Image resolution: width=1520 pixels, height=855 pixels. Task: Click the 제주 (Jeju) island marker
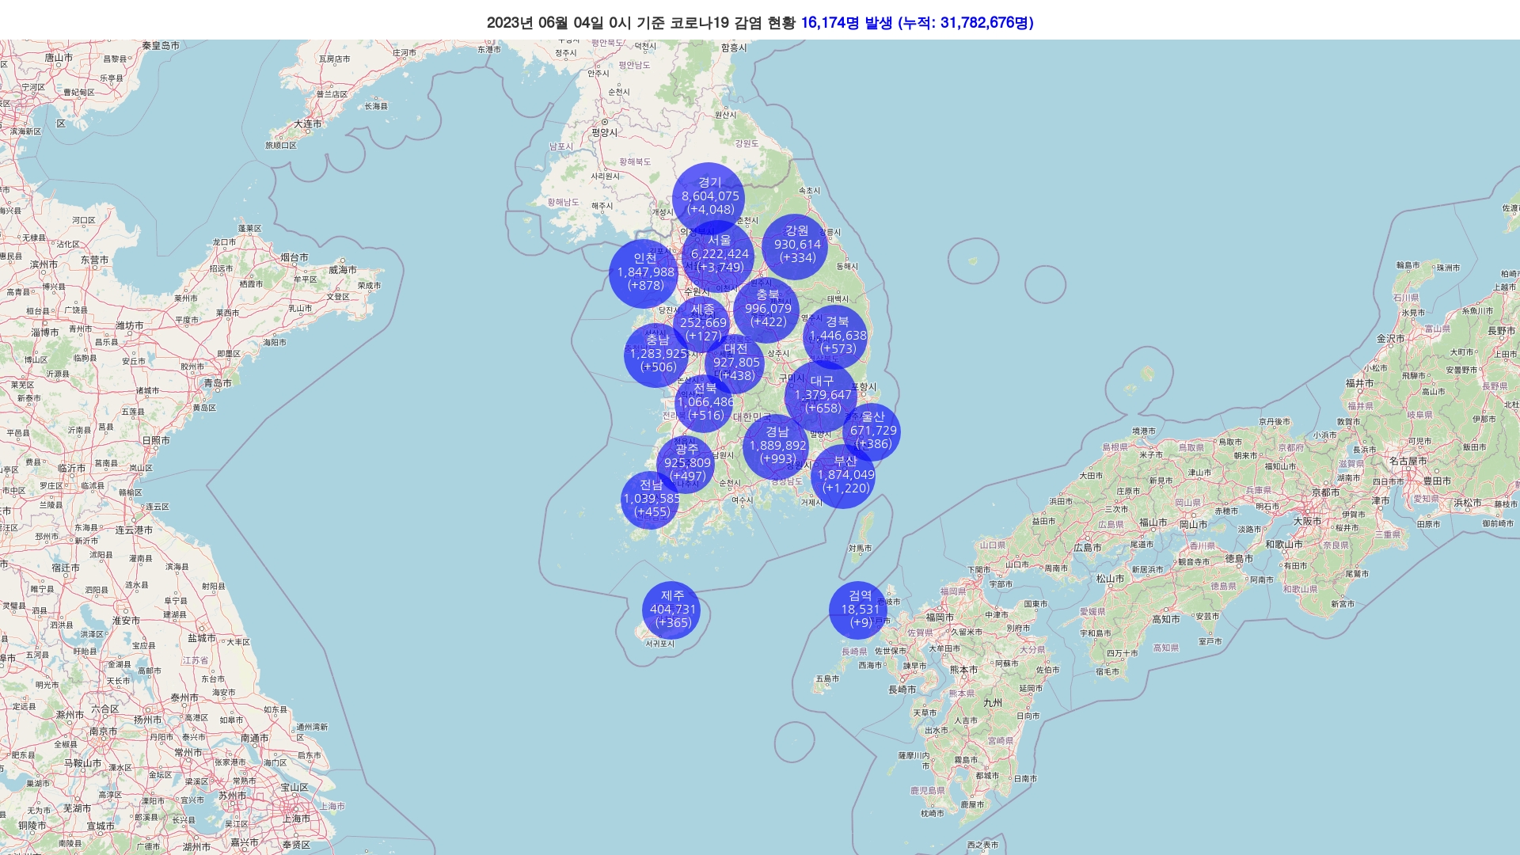pyautogui.click(x=671, y=610)
